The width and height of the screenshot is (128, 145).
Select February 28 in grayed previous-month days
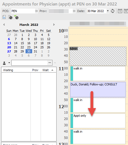pyautogui.click(x=16, y=35)
